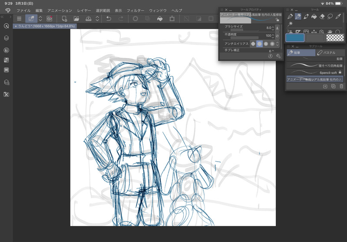The height and width of the screenshot is (242, 347).
Task: Choose the Fill bucket tool
Action: point(314,16)
